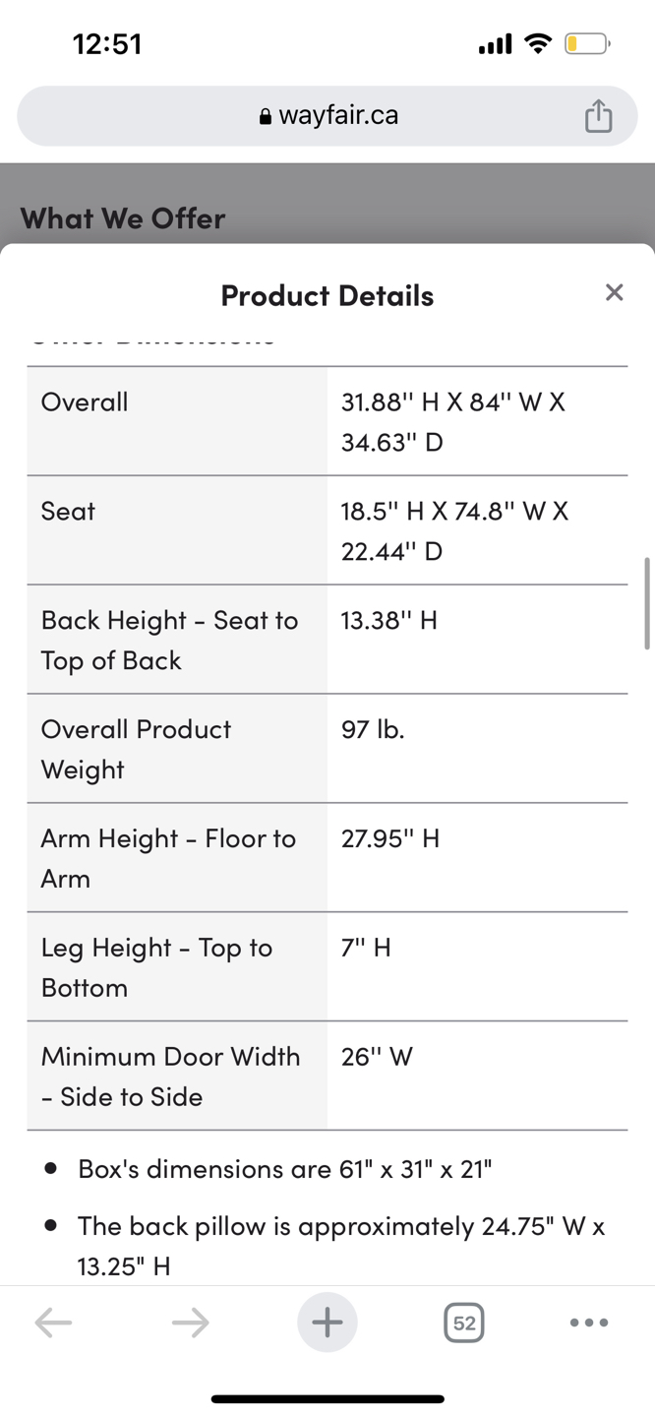Viewport: 655px width, 1417px height.
Task: Click the Product Details scrollbar
Action: click(x=646, y=603)
